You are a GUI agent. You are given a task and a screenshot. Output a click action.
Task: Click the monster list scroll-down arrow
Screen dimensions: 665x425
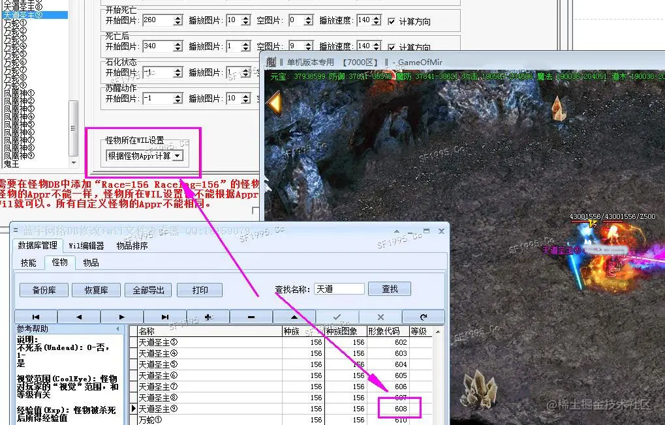tap(74, 163)
